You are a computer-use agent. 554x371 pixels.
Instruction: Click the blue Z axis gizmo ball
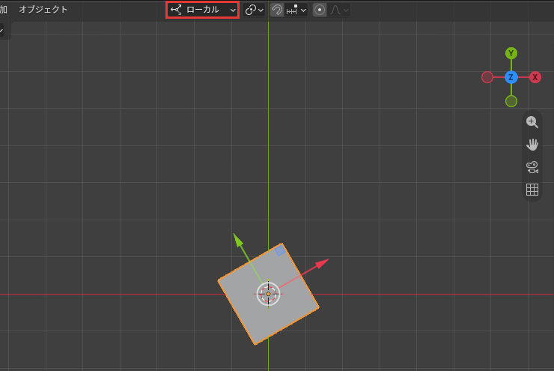pos(511,77)
